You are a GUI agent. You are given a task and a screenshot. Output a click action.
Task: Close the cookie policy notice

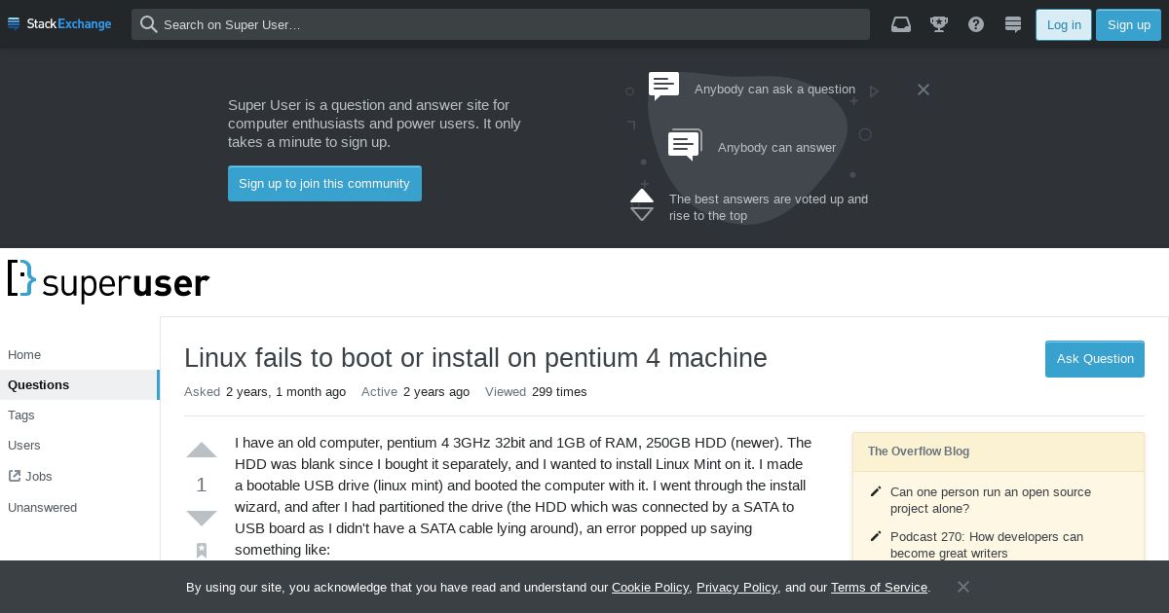[962, 587]
